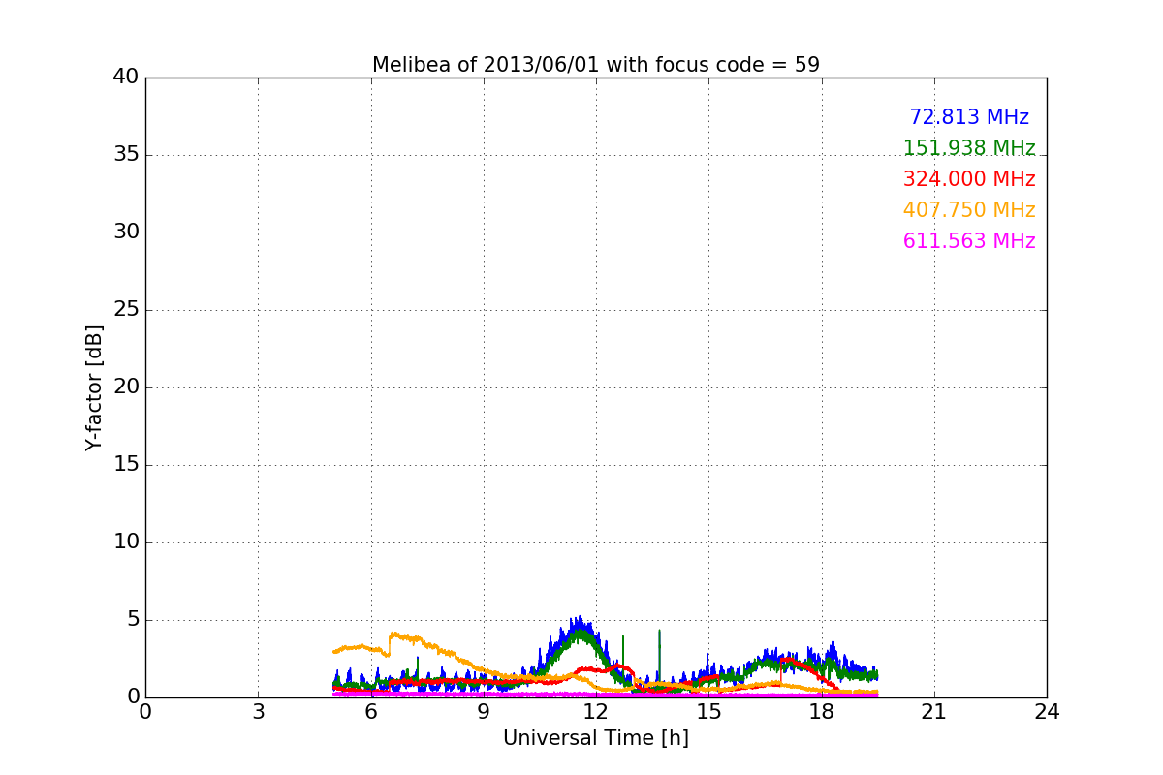This screenshot has height=775, width=1163.
Task: Click the y-axis tick label 25
Action: pos(126,310)
